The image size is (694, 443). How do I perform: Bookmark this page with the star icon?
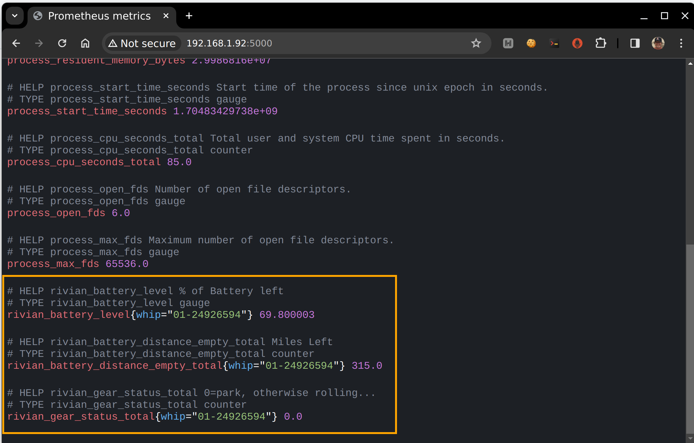click(x=476, y=43)
